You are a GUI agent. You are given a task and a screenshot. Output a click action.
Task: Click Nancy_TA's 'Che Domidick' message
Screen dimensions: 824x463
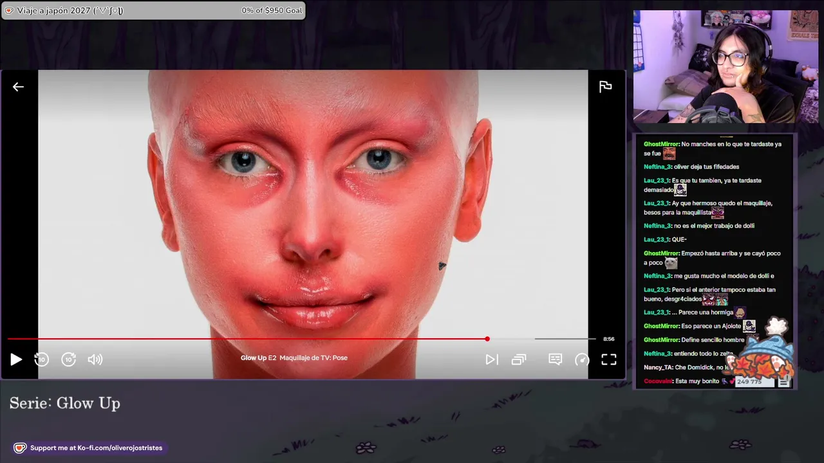tap(686, 367)
